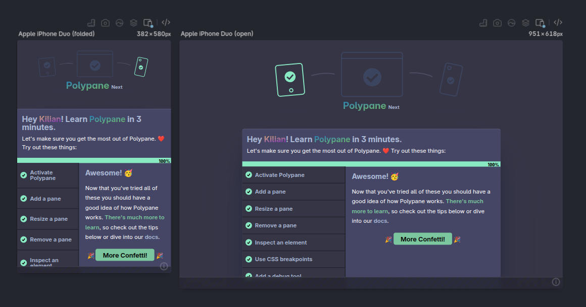This screenshot has height=307, width=586.
Task: Click More Confetti! button in open pane
Action: [423, 239]
